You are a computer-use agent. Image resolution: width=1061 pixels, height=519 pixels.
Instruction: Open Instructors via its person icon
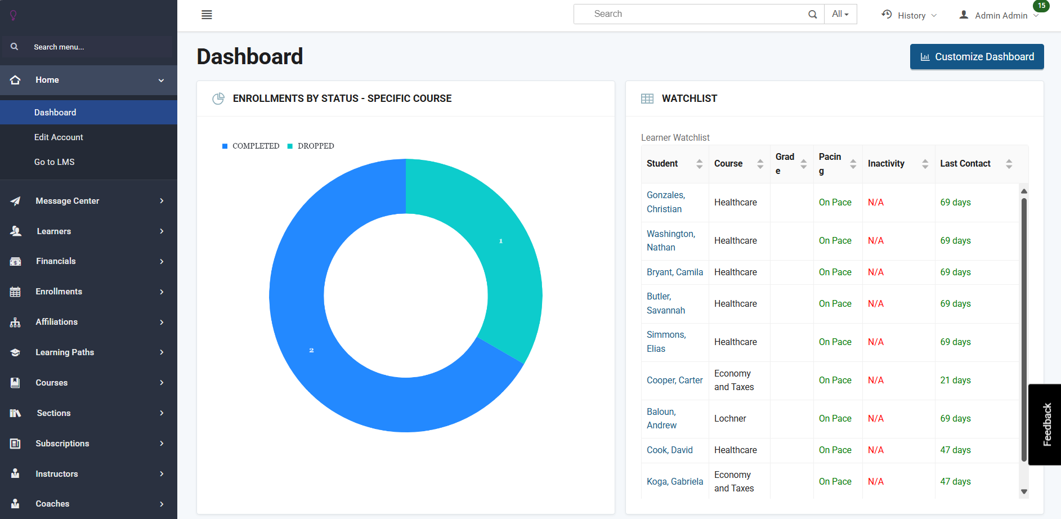pyautogui.click(x=16, y=473)
